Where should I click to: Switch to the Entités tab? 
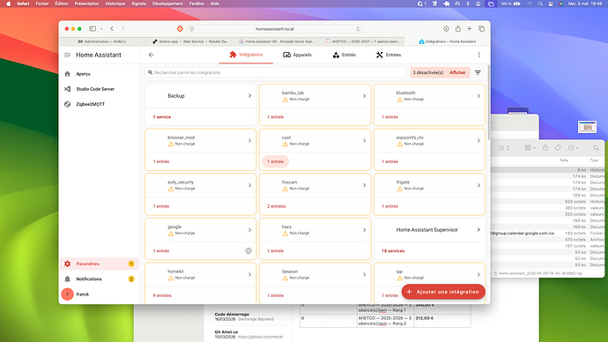pyautogui.click(x=345, y=55)
